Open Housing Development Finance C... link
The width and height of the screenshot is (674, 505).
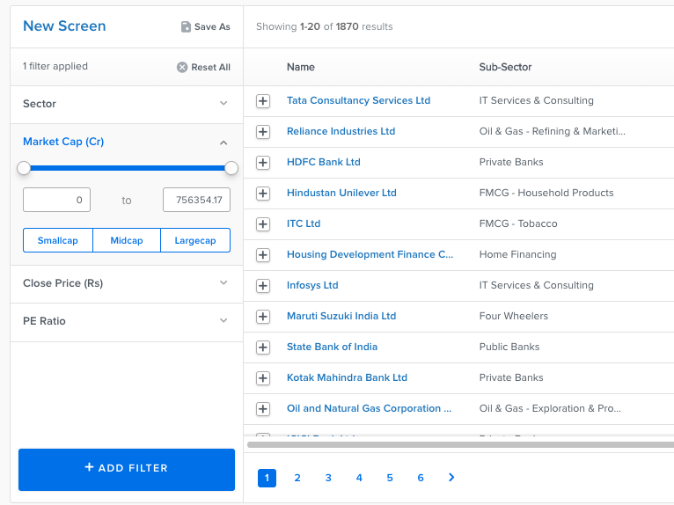(x=370, y=254)
